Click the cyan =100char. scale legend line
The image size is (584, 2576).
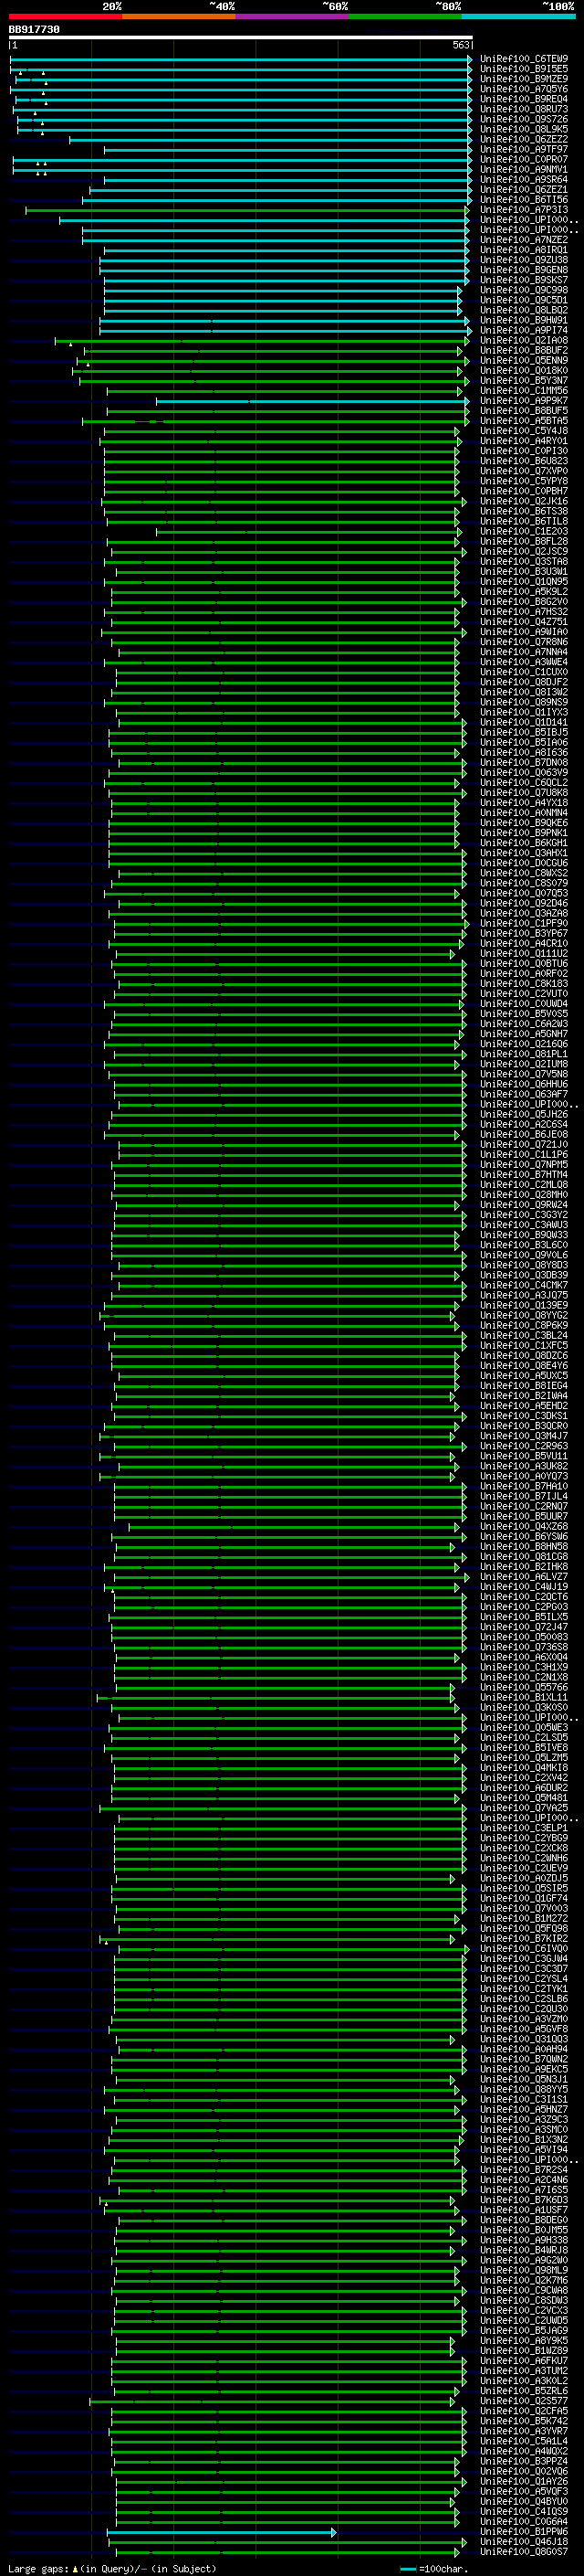tap(407, 2569)
